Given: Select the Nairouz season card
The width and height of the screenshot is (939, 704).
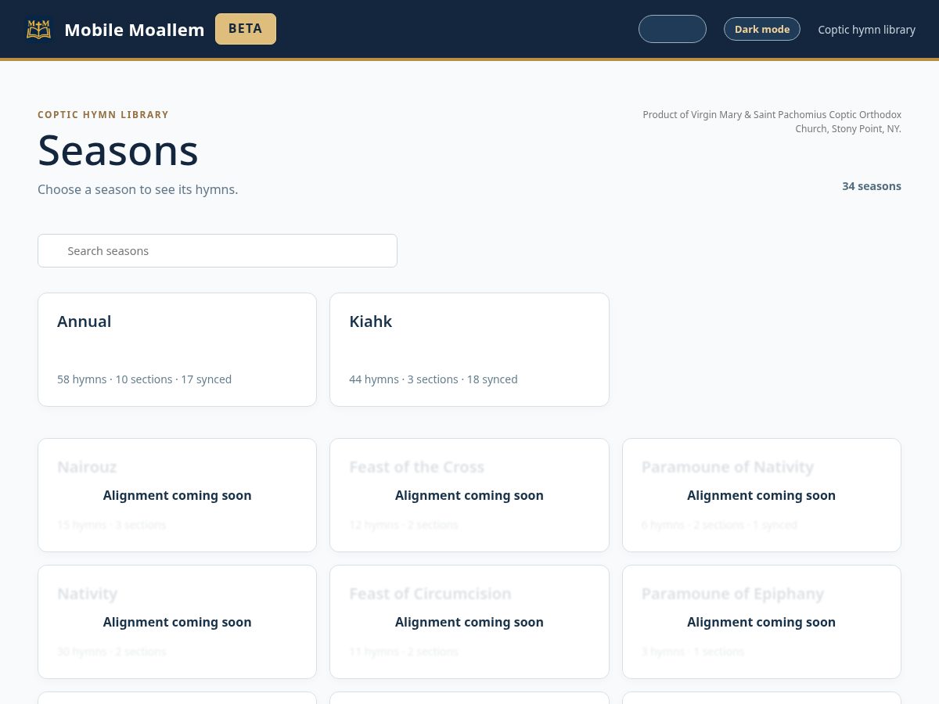Looking at the screenshot, I should [177, 495].
